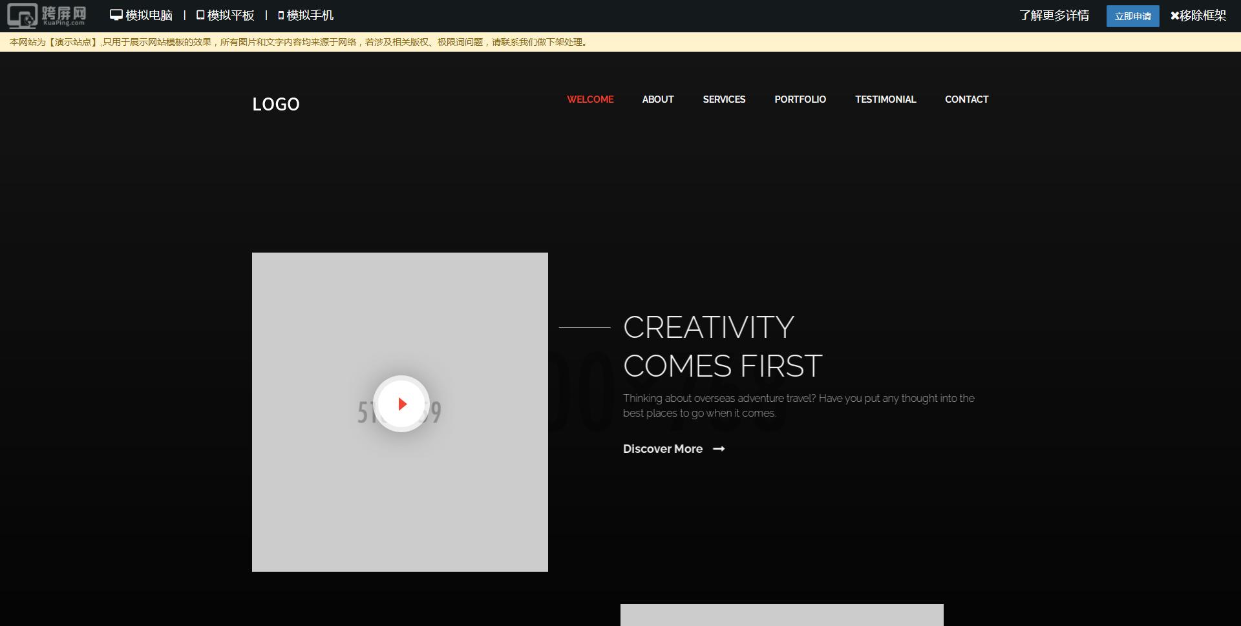Go to the WELCOME nav item
The image size is (1241, 626).
(590, 99)
